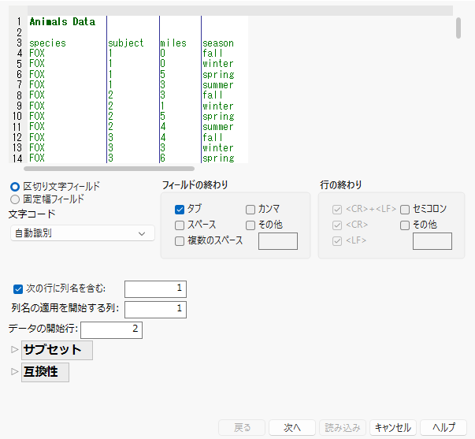Click the サブセット section header
The image size is (475, 439).
[x=57, y=350]
